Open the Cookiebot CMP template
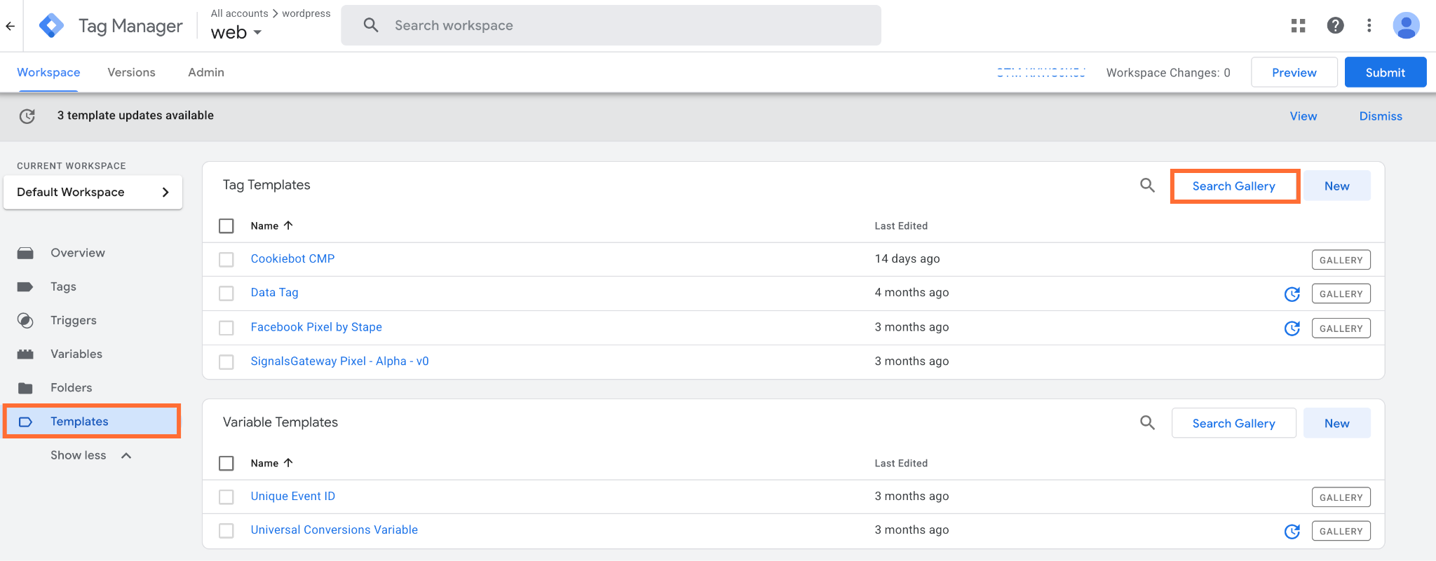This screenshot has width=1436, height=561. click(293, 258)
